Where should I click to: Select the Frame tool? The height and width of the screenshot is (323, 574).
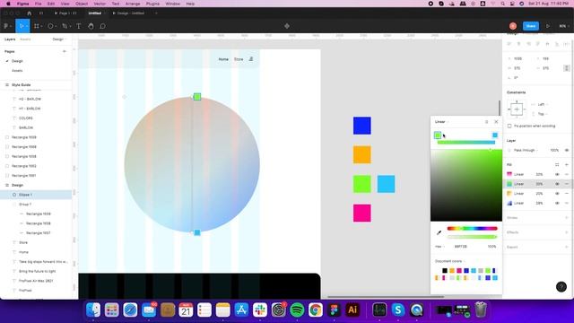(x=37, y=26)
